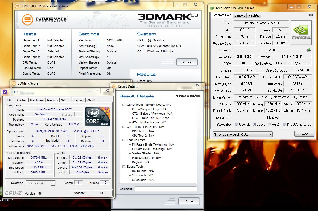
Task: Enable the PhysX checkbox
Action: [269, 125]
